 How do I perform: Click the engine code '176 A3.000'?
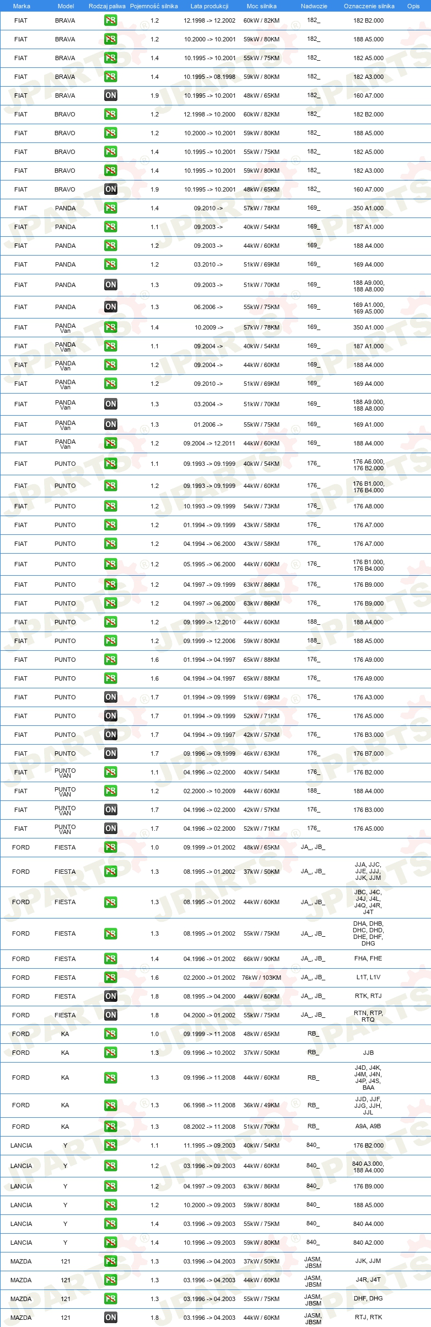(368, 697)
